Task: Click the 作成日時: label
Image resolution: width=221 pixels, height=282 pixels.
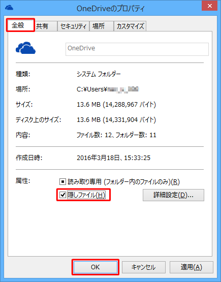Action: [x=29, y=158]
